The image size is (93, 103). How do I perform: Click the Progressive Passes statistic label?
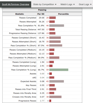point(27,101)
